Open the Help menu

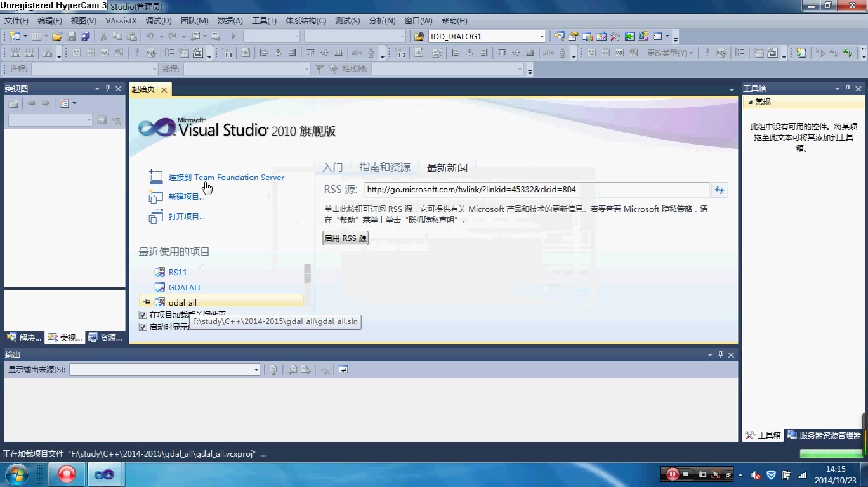(x=454, y=21)
